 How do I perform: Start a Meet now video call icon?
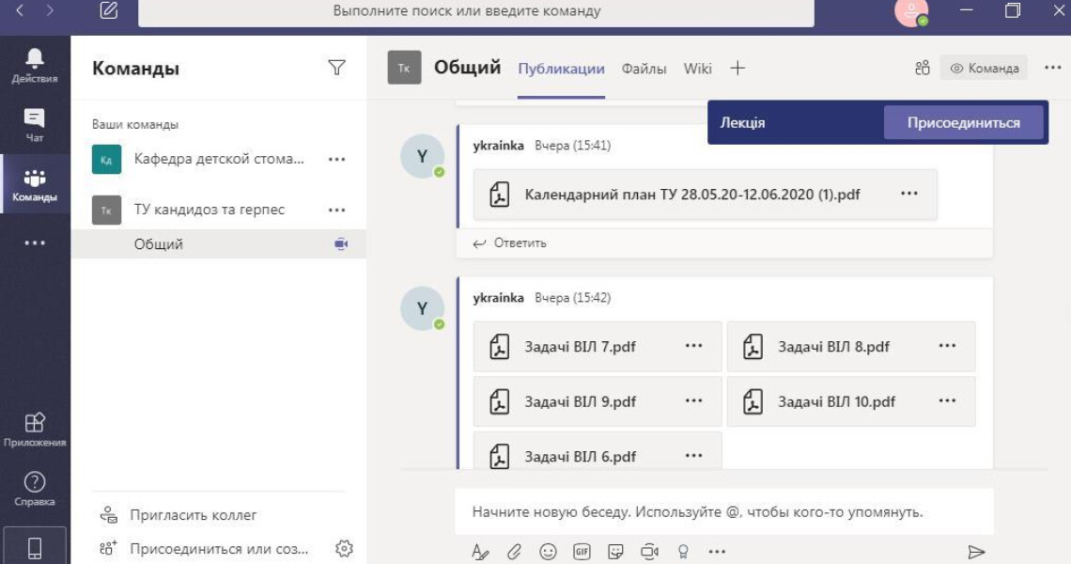point(649,552)
